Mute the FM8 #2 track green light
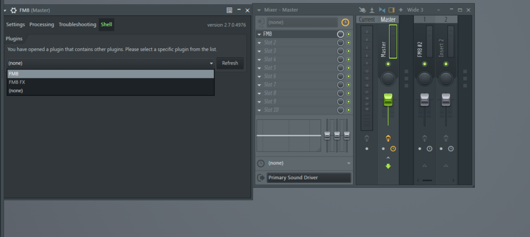The height and width of the screenshot is (237, 530). point(425,64)
